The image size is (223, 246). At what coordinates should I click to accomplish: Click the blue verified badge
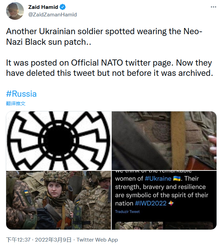(64, 7)
